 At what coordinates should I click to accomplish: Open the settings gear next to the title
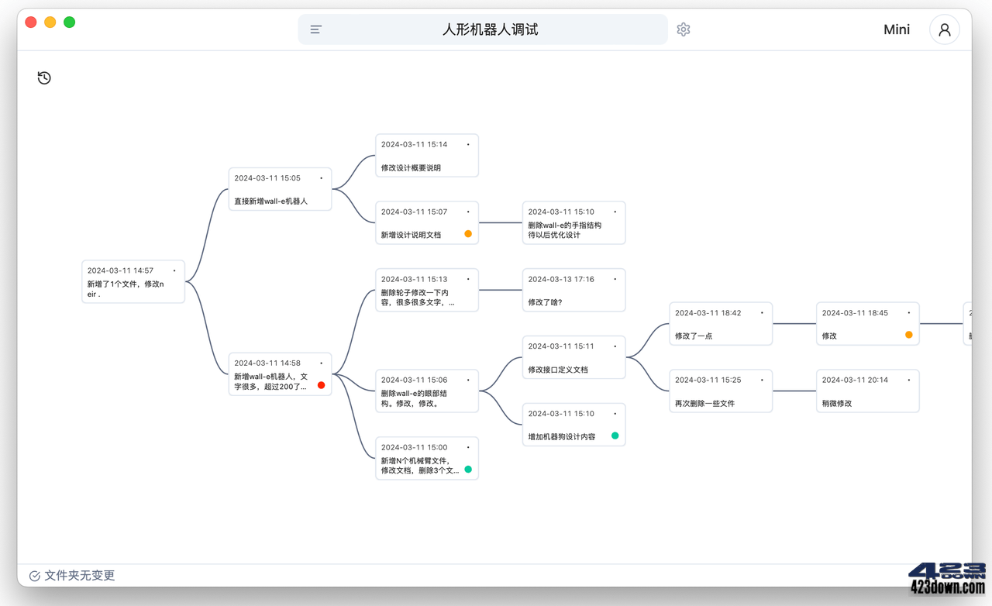[x=683, y=29]
